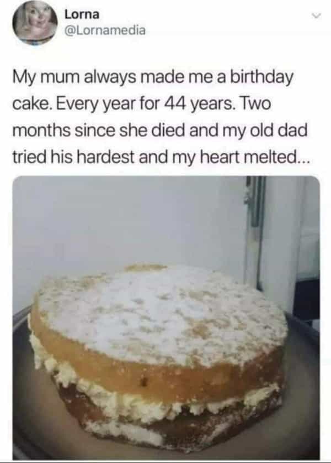Select the tweet's first line about mum

[x=153, y=77]
